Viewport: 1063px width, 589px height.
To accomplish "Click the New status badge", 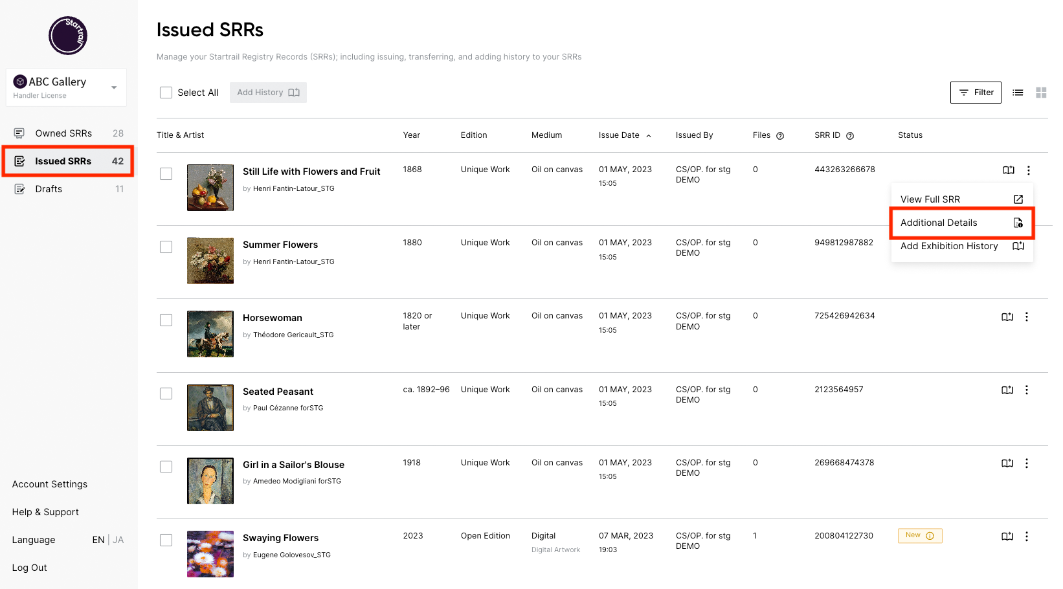I will tap(920, 536).
